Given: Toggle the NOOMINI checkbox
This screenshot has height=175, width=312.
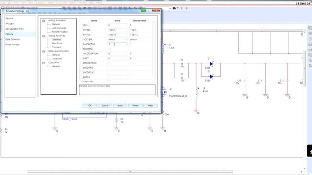Looking at the screenshot, I should [109, 49].
